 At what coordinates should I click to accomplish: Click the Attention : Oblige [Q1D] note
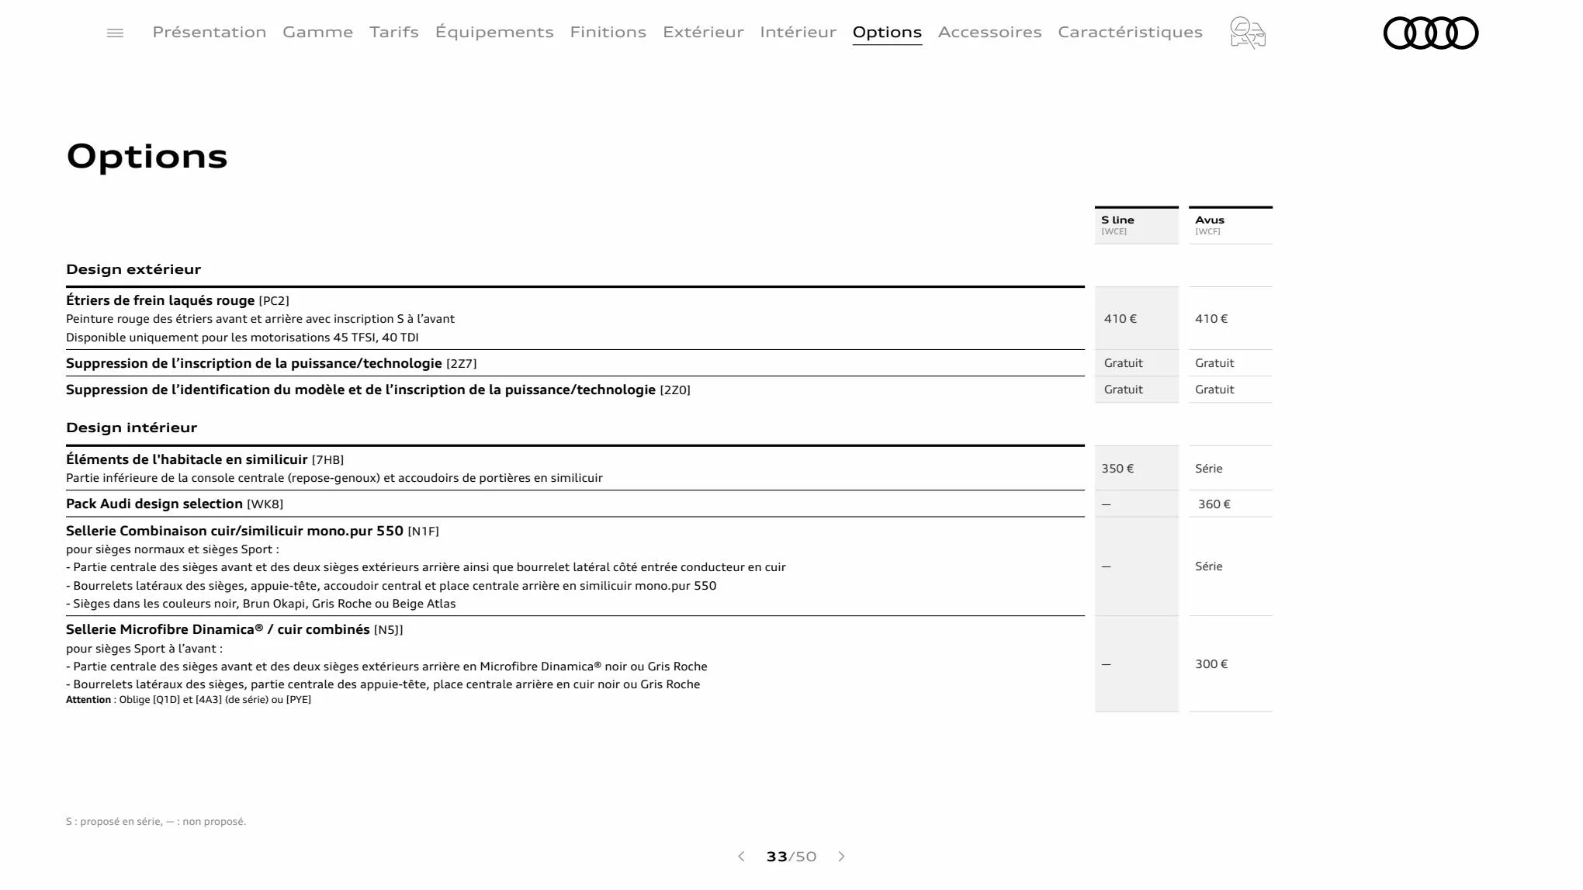(x=189, y=700)
